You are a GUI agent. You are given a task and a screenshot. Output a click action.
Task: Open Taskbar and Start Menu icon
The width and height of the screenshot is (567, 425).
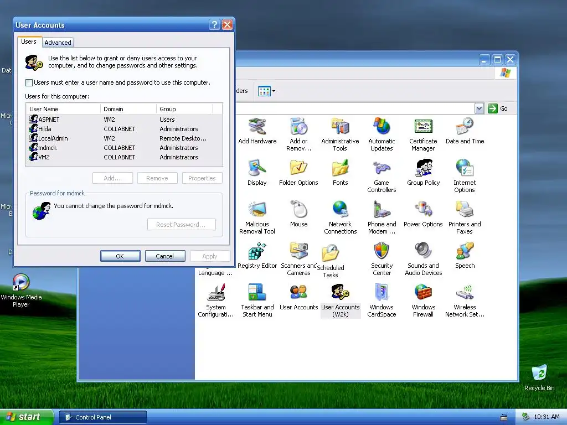pyautogui.click(x=257, y=300)
